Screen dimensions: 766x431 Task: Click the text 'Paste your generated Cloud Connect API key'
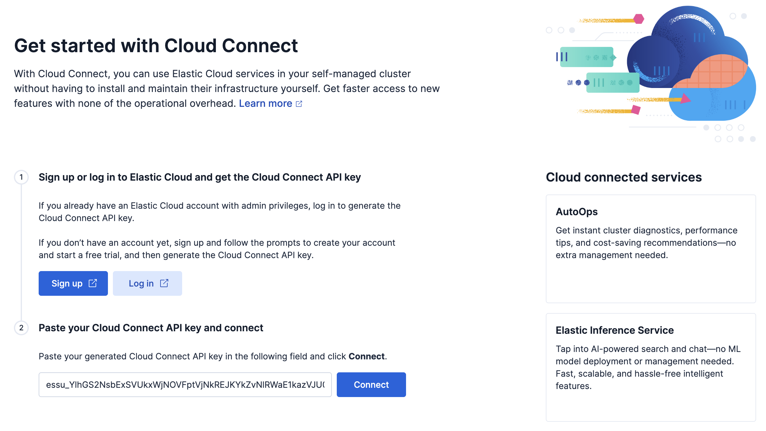point(213,356)
